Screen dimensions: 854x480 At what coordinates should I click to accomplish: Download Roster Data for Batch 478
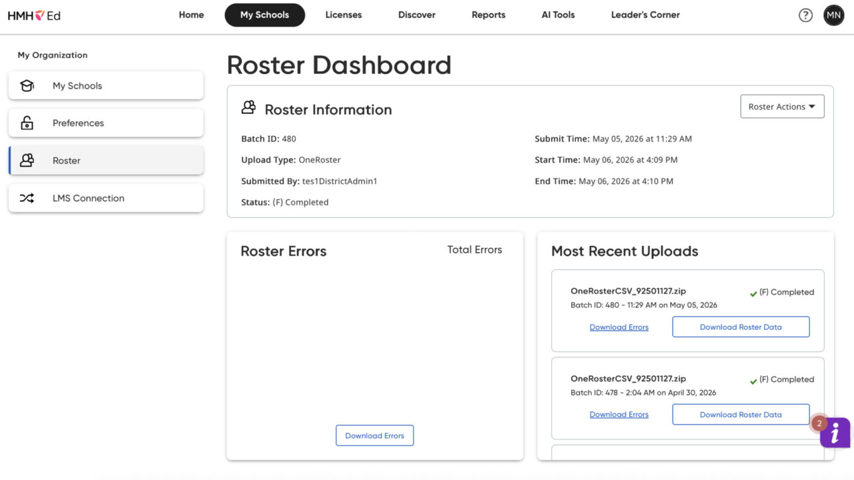pyautogui.click(x=741, y=414)
